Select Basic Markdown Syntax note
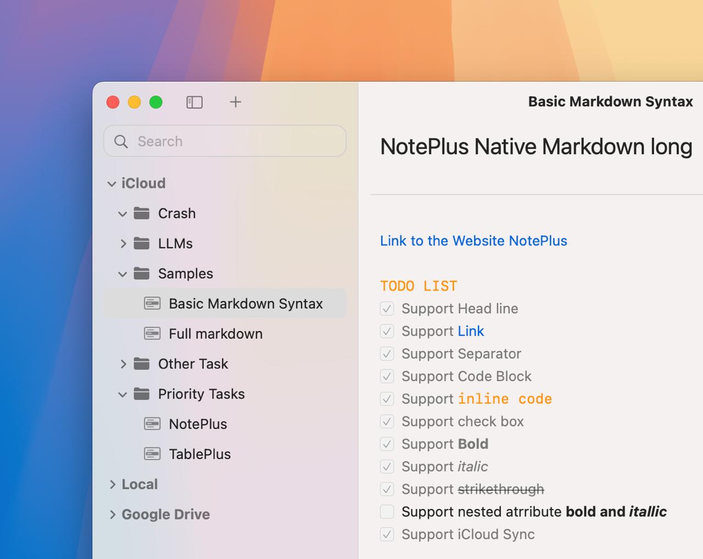 click(225, 303)
